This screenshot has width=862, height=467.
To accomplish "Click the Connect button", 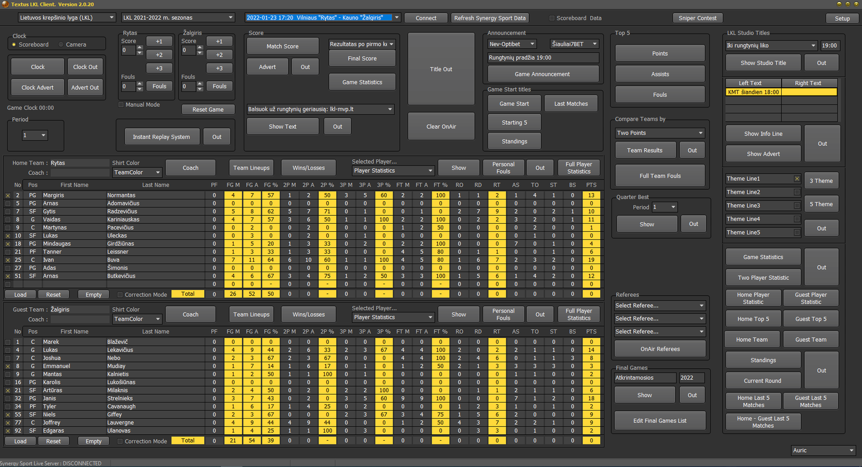I will 426,18.
